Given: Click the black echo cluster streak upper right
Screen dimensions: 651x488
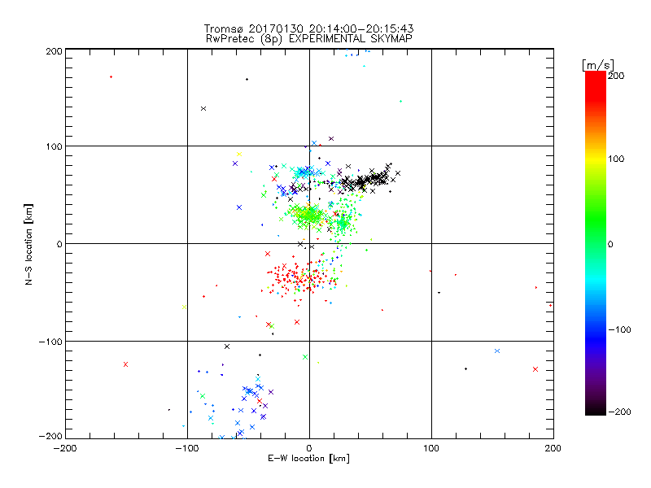Looking at the screenshot, I should pos(368,179).
